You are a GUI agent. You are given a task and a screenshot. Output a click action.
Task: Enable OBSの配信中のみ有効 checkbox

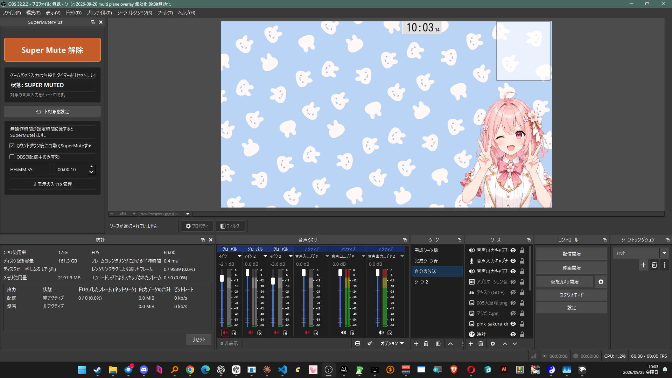12,157
